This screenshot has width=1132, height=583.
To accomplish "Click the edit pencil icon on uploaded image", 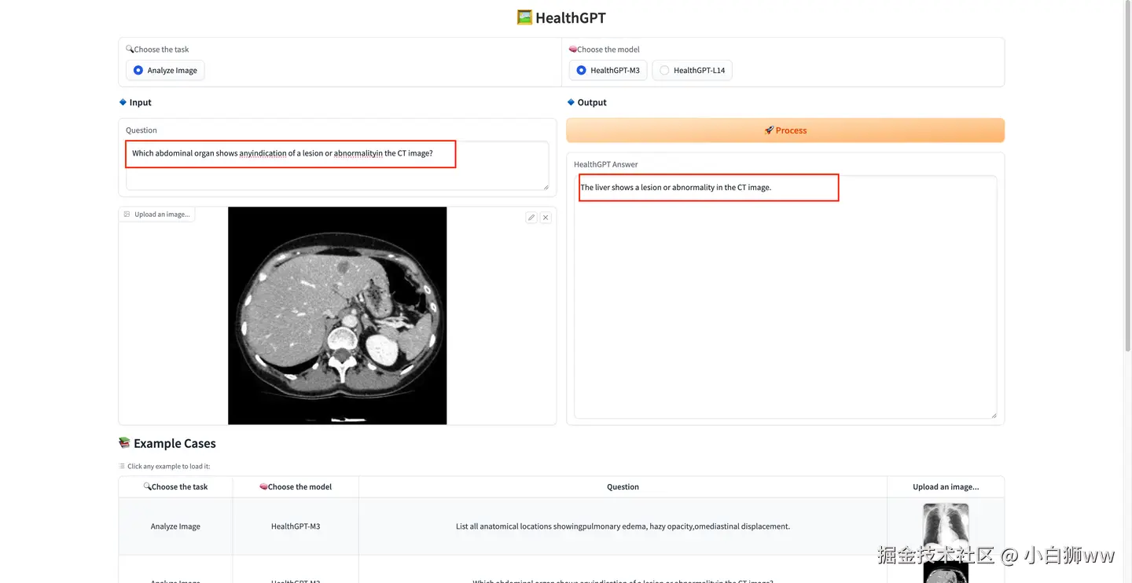I will [x=531, y=217].
